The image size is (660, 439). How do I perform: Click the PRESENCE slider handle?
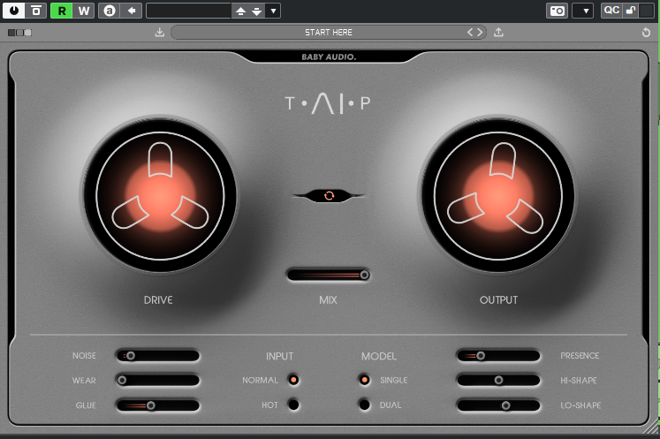tap(481, 356)
